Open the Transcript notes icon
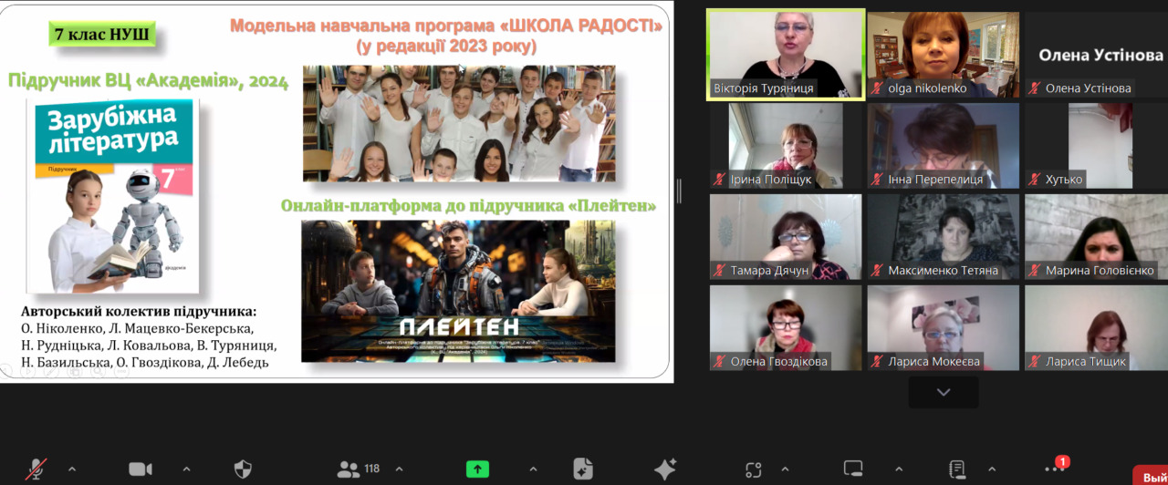Image resolution: width=1168 pixels, height=485 pixels. coord(957,469)
